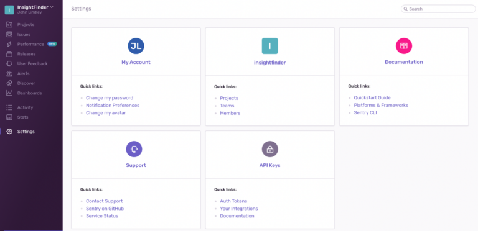Open Service Status link
478x231 pixels.
(102, 216)
